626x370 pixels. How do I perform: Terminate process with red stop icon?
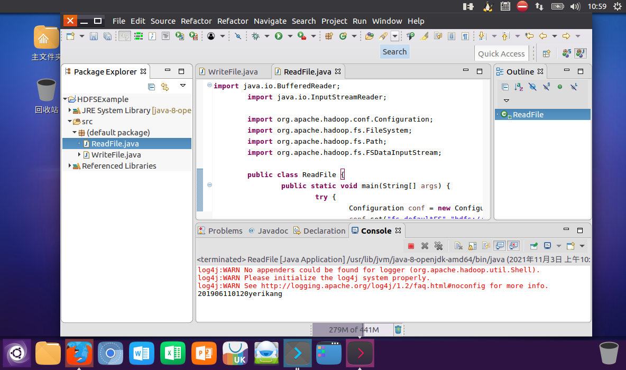pyautogui.click(x=411, y=246)
